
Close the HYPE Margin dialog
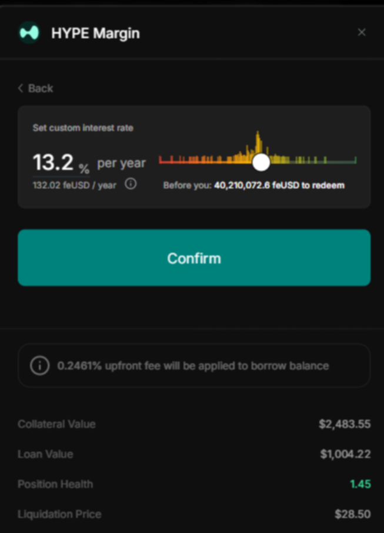[362, 32]
